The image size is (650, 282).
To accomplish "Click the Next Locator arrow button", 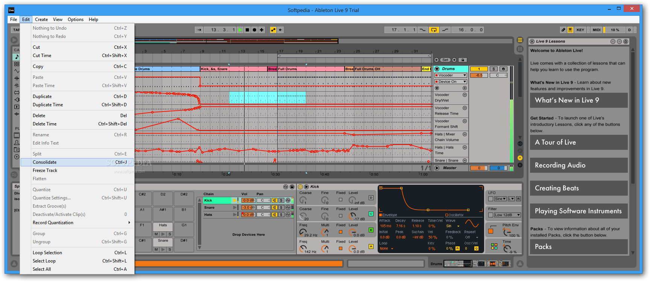I will click(454, 60).
